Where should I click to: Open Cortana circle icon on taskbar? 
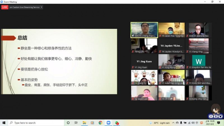point(68,123)
